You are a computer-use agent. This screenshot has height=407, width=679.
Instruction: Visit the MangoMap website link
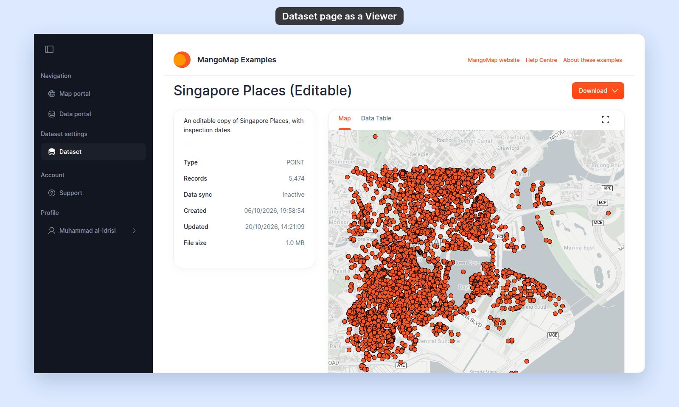click(x=494, y=60)
